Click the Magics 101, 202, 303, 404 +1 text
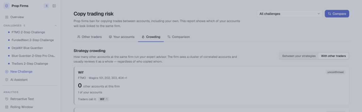This screenshot has height=112, width=362. tap(108, 78)
